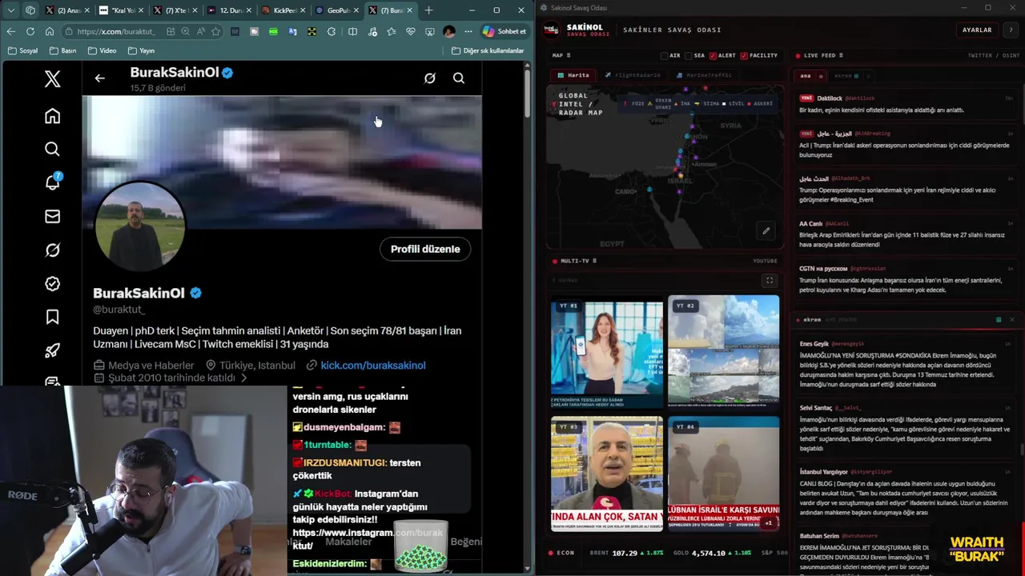Viewport: 1025px width, 576px height.
Task: Expand the joined date chevron on profile
Action: pos(244,378)
